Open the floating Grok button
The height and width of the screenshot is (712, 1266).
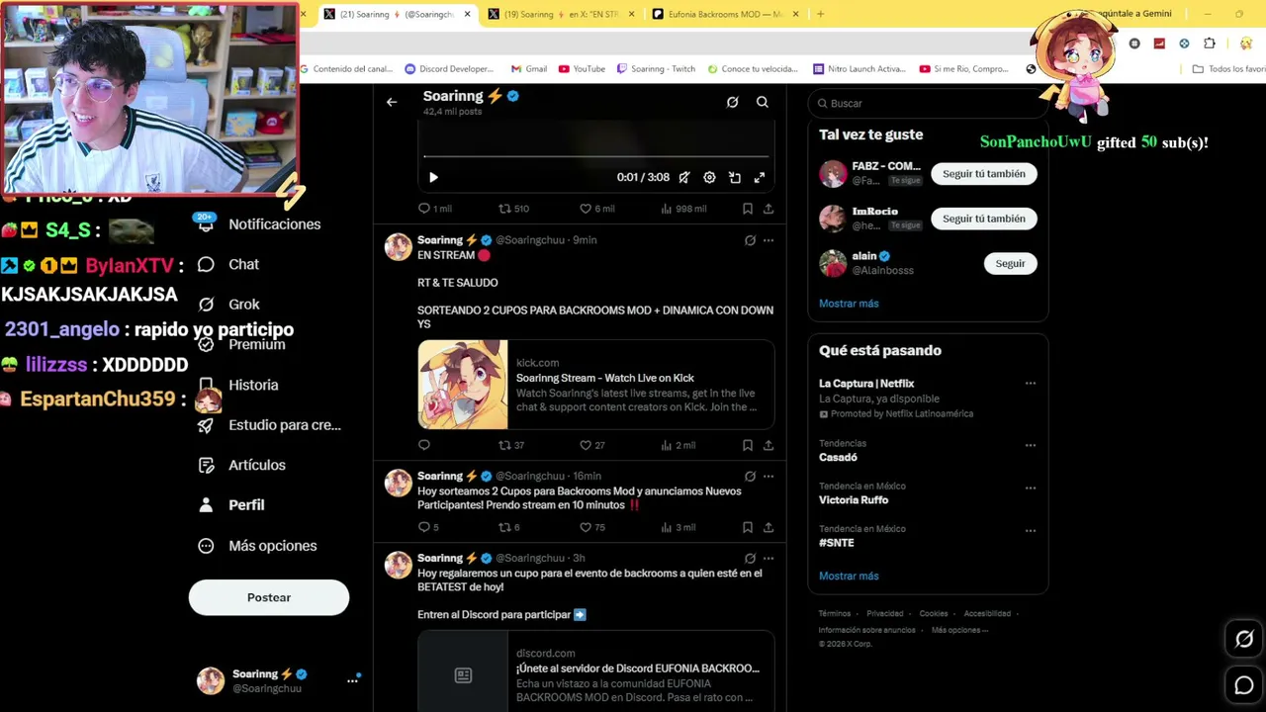pyautogui.click(x=1244, y=639)
